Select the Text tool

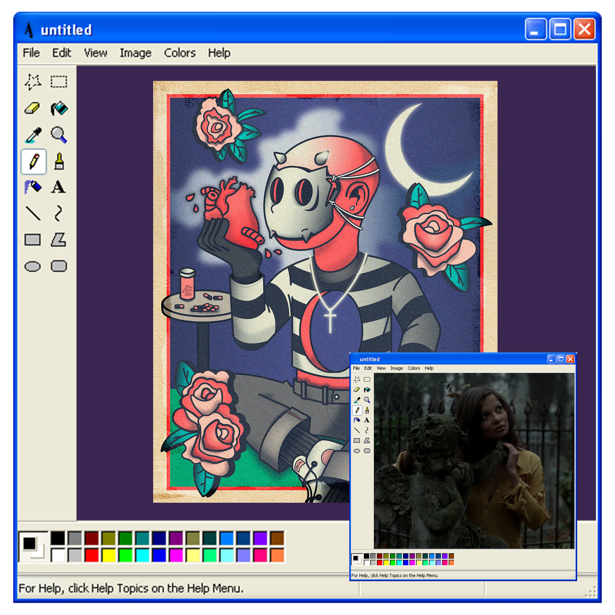point(58,187)
